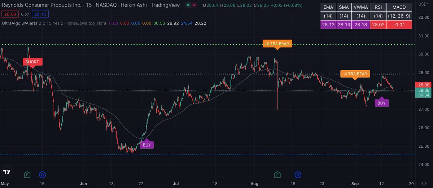The width and height of the screenshot is (433, 188).
Task: Open the May earnings E marker
Action: (27, 175)
